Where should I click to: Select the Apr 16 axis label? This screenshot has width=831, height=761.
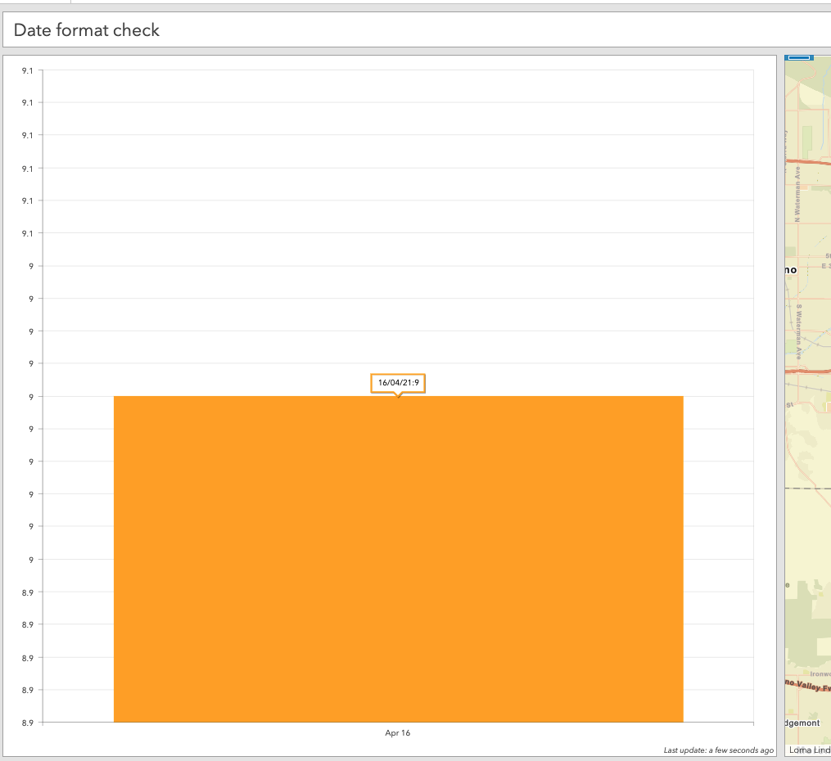397,733
